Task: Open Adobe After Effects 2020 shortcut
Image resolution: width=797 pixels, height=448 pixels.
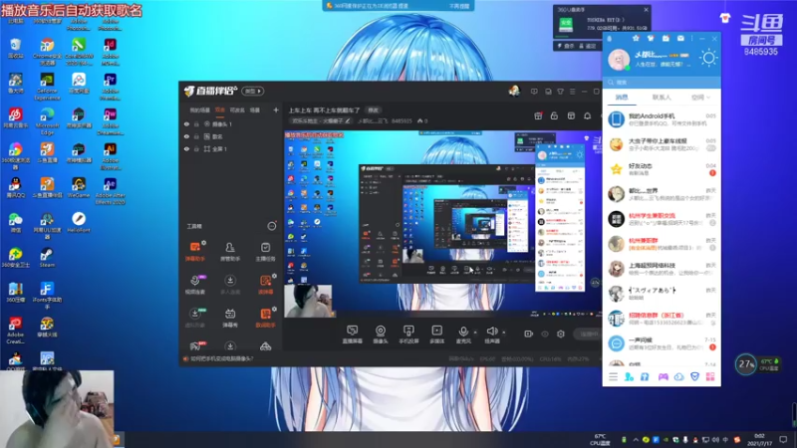Action: 111,190
